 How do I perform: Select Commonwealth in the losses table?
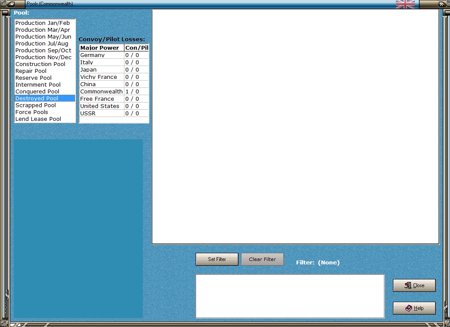[114, 92]
